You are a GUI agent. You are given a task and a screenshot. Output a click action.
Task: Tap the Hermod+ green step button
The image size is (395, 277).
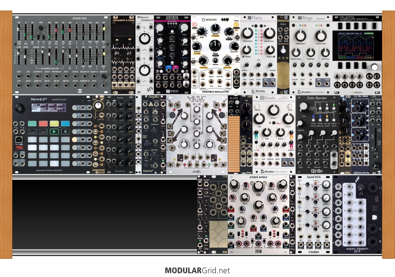point(32,123)
